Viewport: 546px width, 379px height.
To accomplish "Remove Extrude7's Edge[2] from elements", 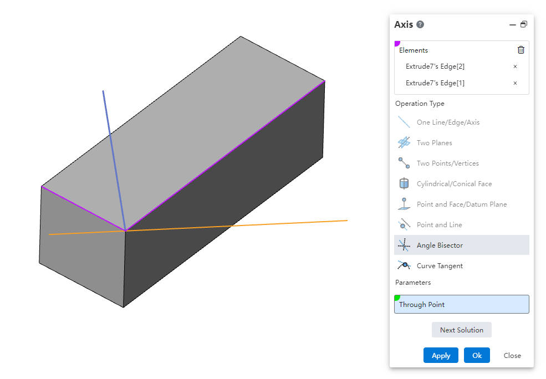I will click(515, 66).
